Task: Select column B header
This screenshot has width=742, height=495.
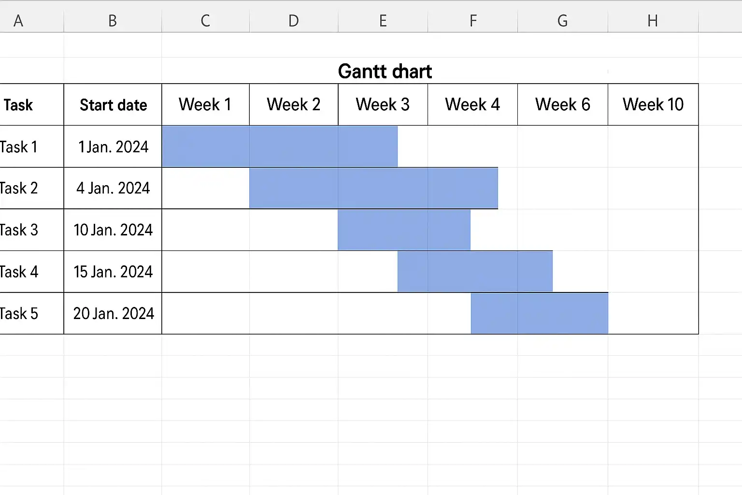Action: 113,21
